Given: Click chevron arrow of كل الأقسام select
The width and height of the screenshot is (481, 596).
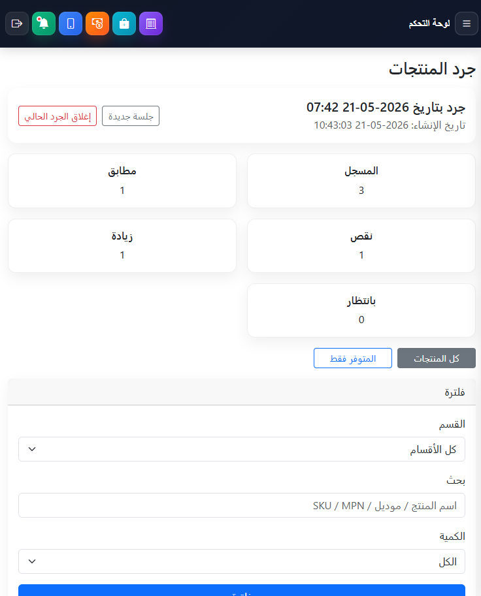Looking at the screenshot, I should 32,449.
